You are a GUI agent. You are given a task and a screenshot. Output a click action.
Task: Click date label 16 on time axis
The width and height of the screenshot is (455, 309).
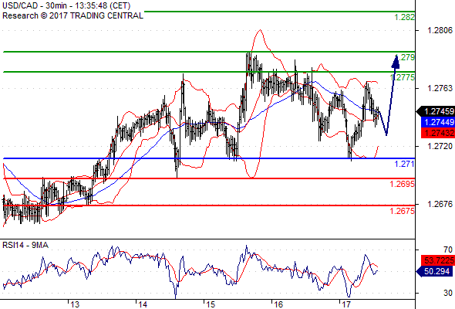(278, 304)
